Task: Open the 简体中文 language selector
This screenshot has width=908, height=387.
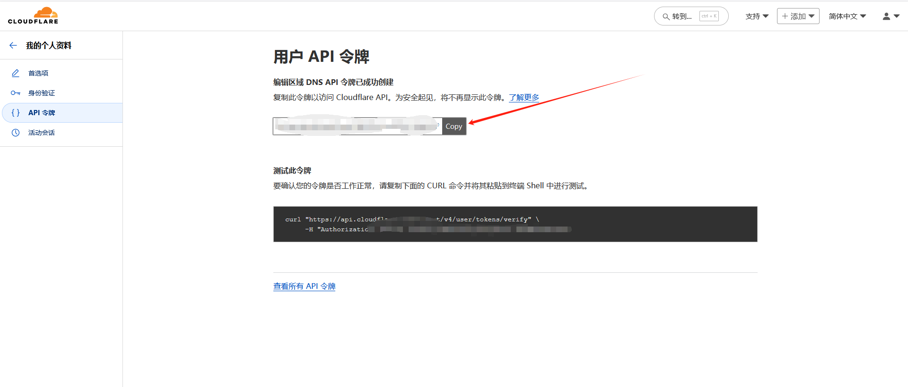Action: (847, 17)
